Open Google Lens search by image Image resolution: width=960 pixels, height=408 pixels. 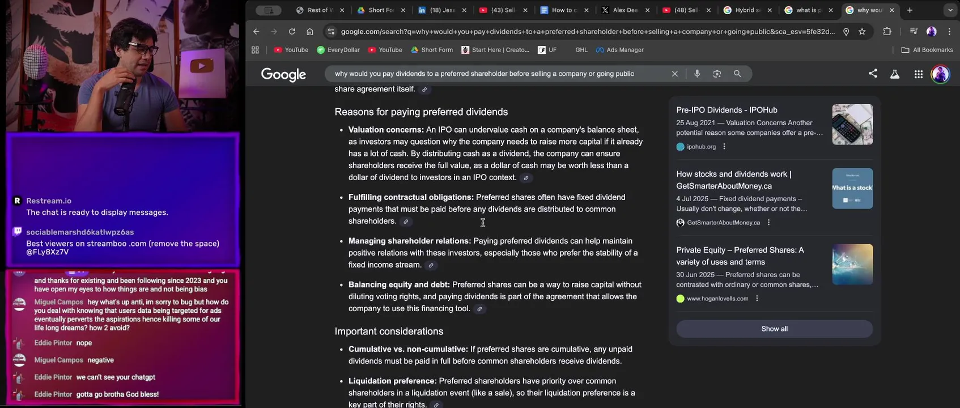(717, 74)
